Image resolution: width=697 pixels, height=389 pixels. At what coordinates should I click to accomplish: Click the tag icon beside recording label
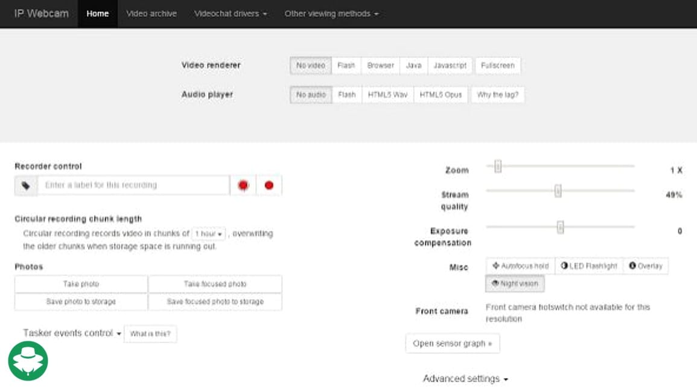(26, 185)
